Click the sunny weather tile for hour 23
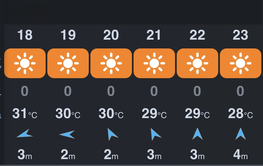263x166 pixels. point(240,63)
